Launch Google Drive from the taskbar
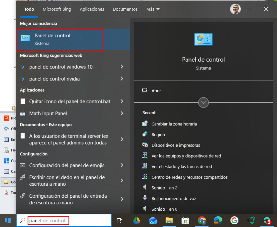 tap(137, 220)
